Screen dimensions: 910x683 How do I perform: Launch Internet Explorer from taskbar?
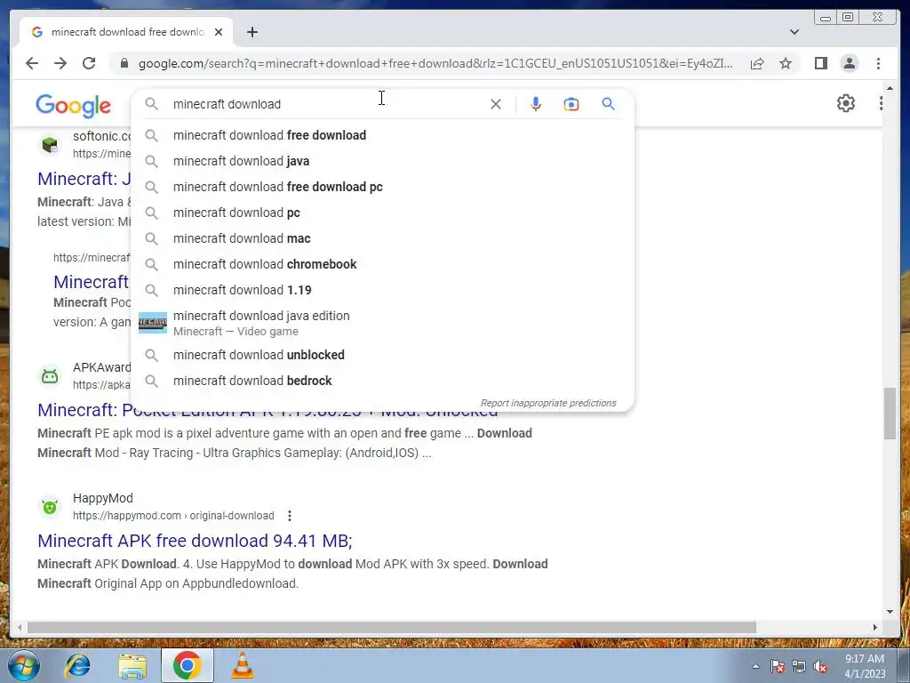click(78, 665)
